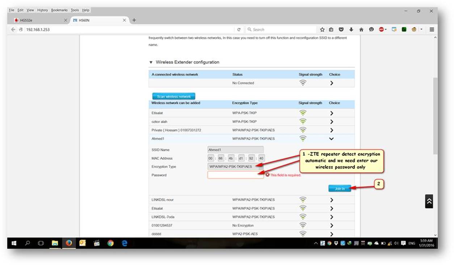Click the SSID Name field Ahmed1
454x265 pixels.
tap(235, 149)
